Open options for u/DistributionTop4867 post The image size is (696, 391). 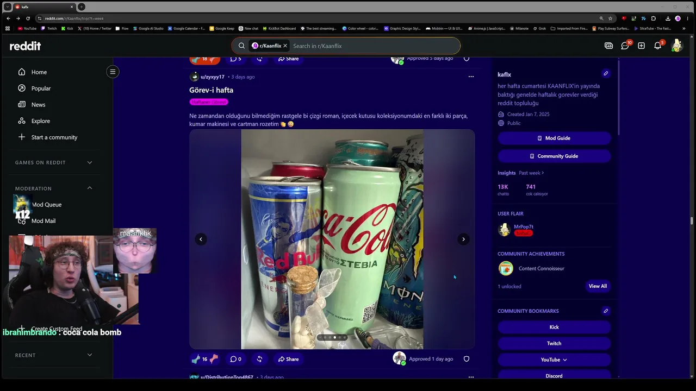pyautogui.click(x=471, y=377)
